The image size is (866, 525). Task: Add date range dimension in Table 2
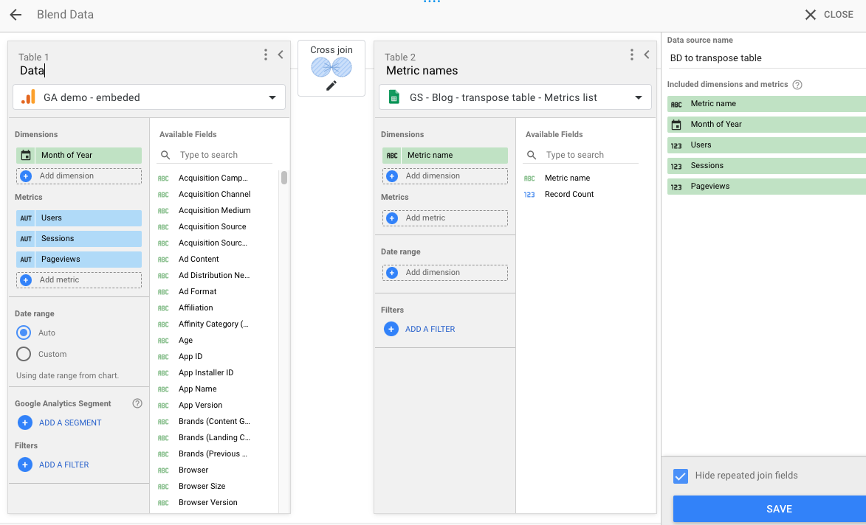(445, 273)
